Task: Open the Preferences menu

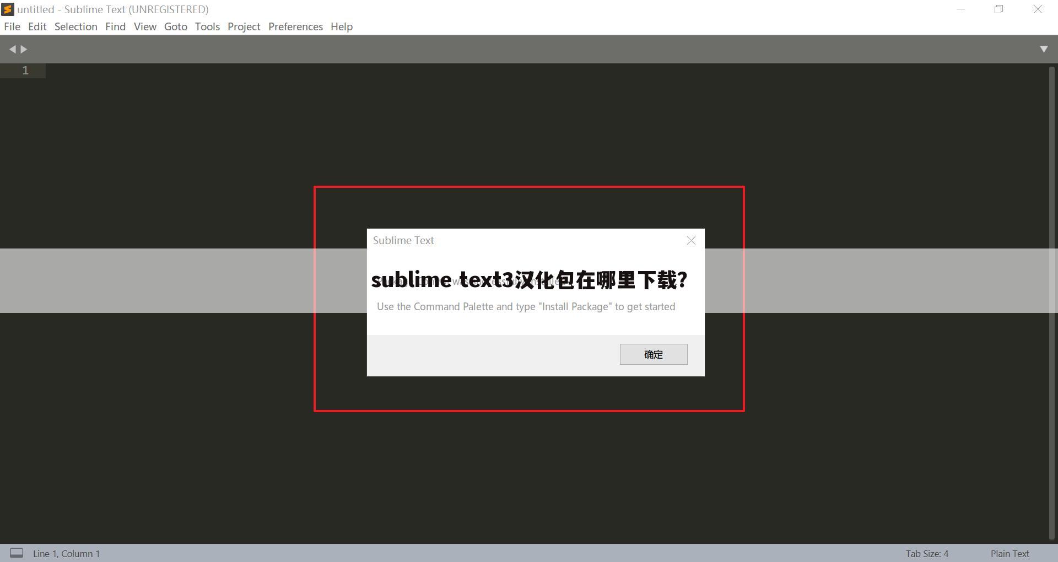Action: pyautogui.click(x=296, y=26)
